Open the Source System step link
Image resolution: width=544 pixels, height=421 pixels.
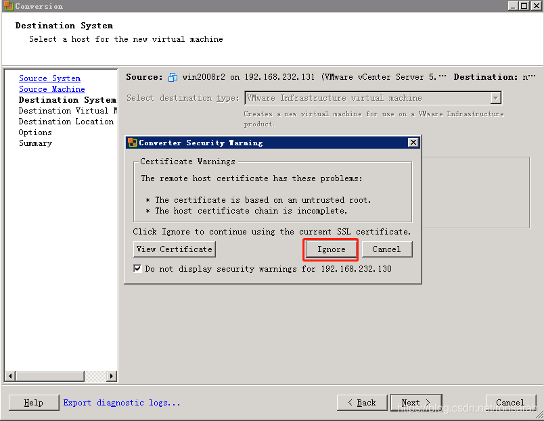tap(49, 78)
